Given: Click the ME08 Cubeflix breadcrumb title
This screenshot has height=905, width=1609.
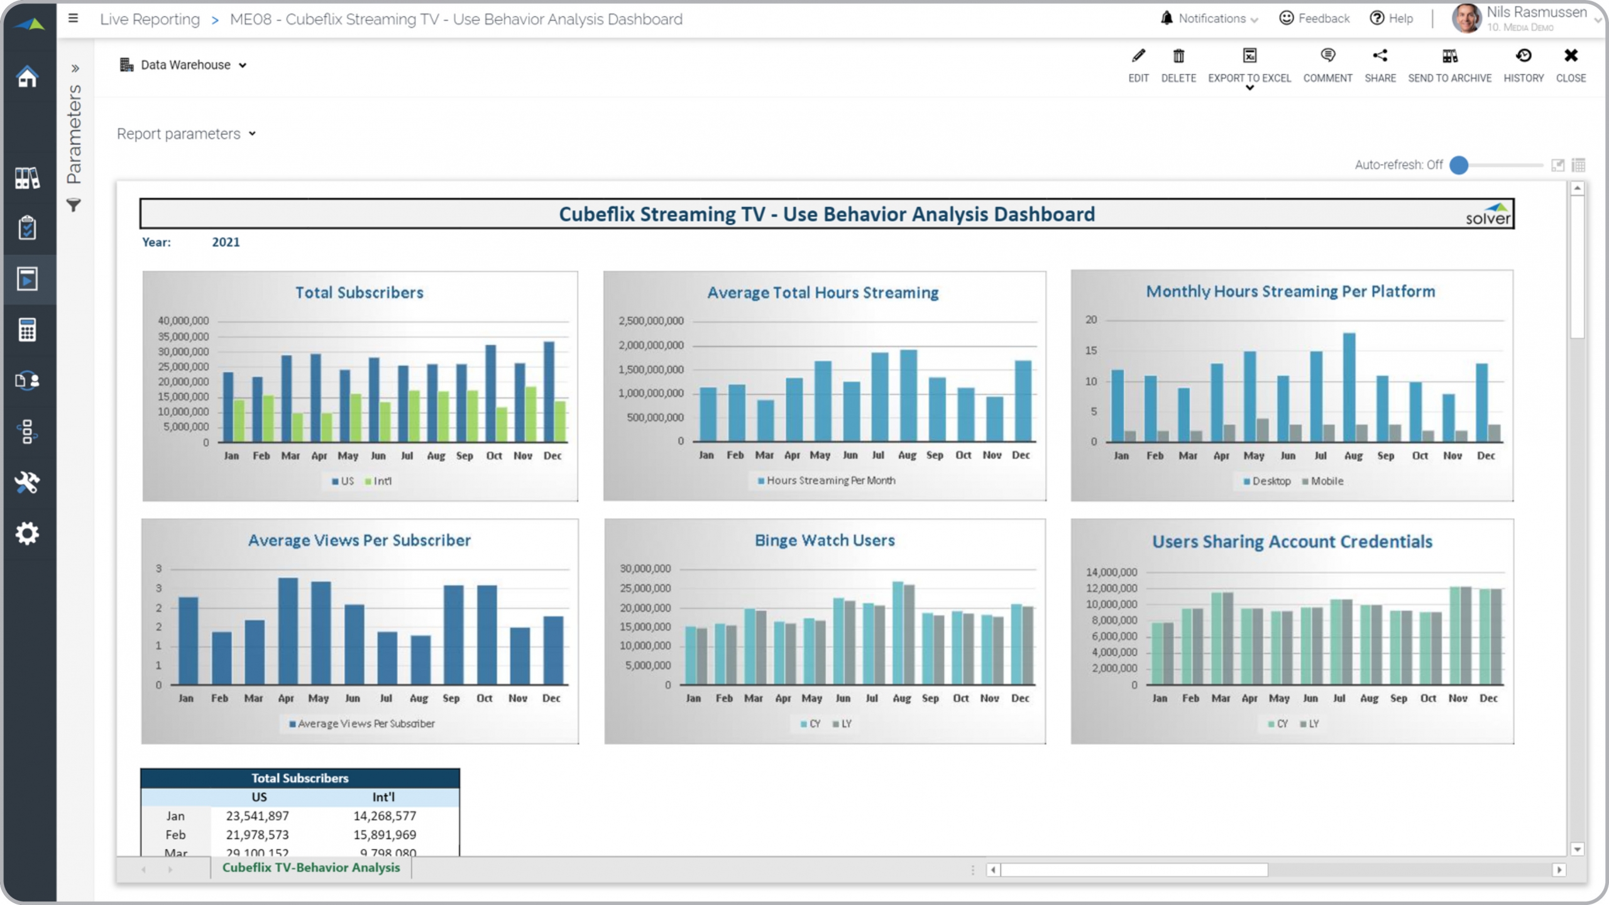Looking at the screenshot, I should coord(456,19).
